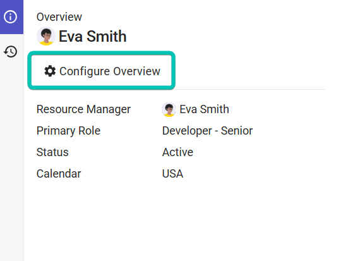Click Eva Smith's header avatar

[x=46, y=36]
